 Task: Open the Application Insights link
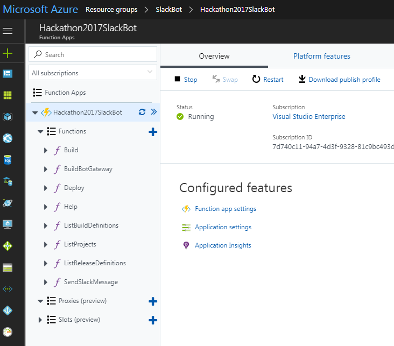click(223, 245)
